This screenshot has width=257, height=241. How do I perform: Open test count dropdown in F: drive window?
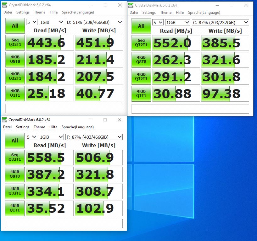[31, 137]
